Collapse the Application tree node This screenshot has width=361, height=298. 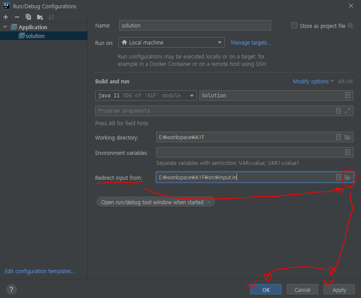pos(5,27)
